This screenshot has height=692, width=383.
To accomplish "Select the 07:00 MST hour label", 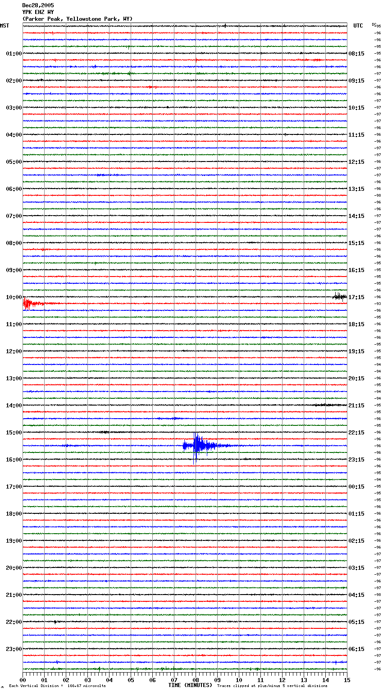I will tap(14, 216).
